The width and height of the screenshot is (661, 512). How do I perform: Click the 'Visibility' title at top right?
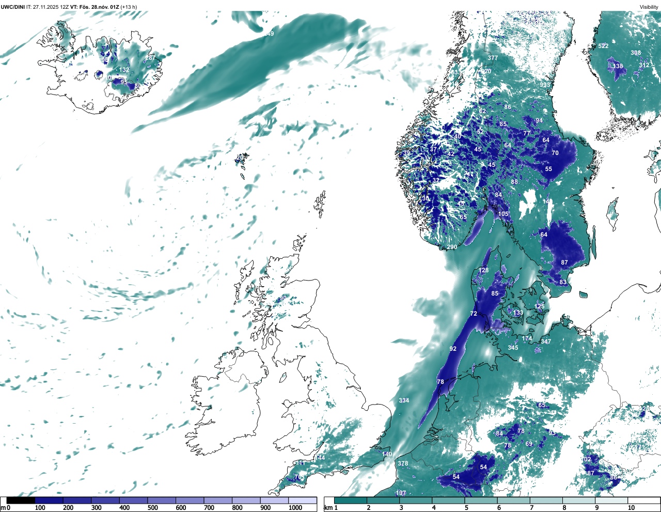coord(649,7)
